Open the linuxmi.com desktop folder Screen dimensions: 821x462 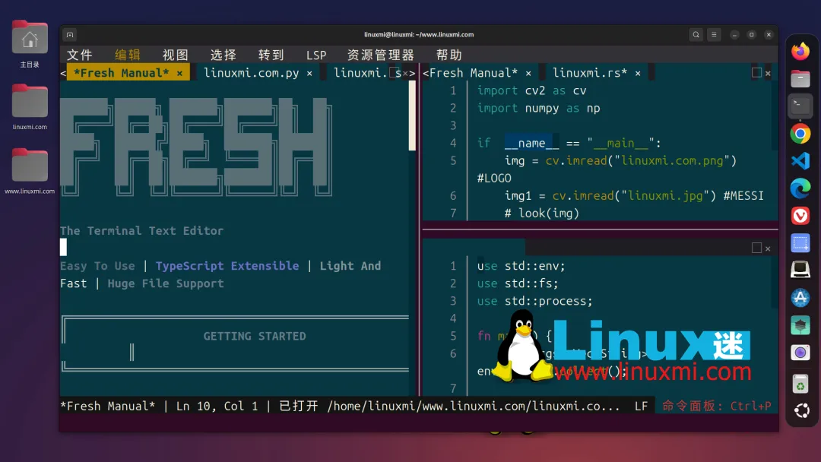point(30,107)
